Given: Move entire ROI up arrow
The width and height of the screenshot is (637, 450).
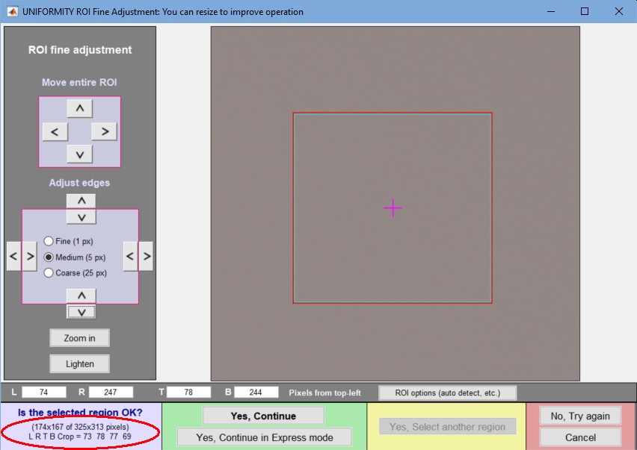Looking at the screenshot, I should pos(79,108).
